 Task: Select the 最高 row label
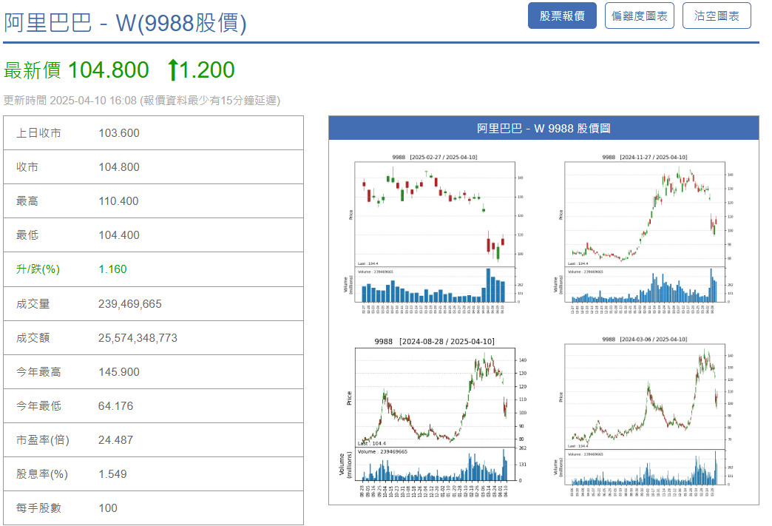(x=27, y=201)
